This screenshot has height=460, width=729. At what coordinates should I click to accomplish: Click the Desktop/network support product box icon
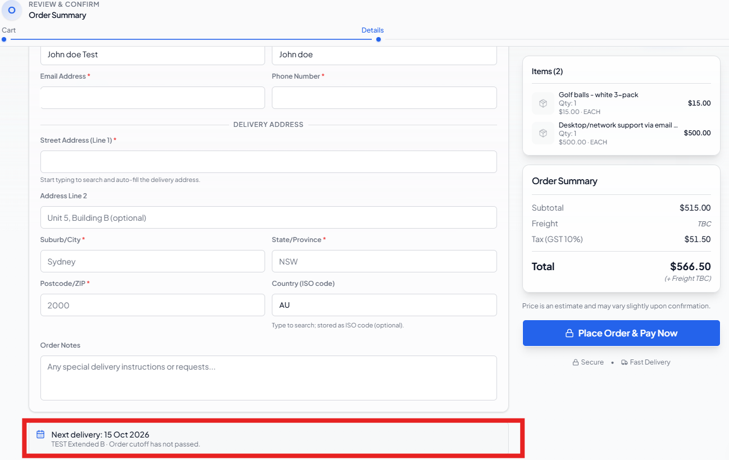coord(543,133)
